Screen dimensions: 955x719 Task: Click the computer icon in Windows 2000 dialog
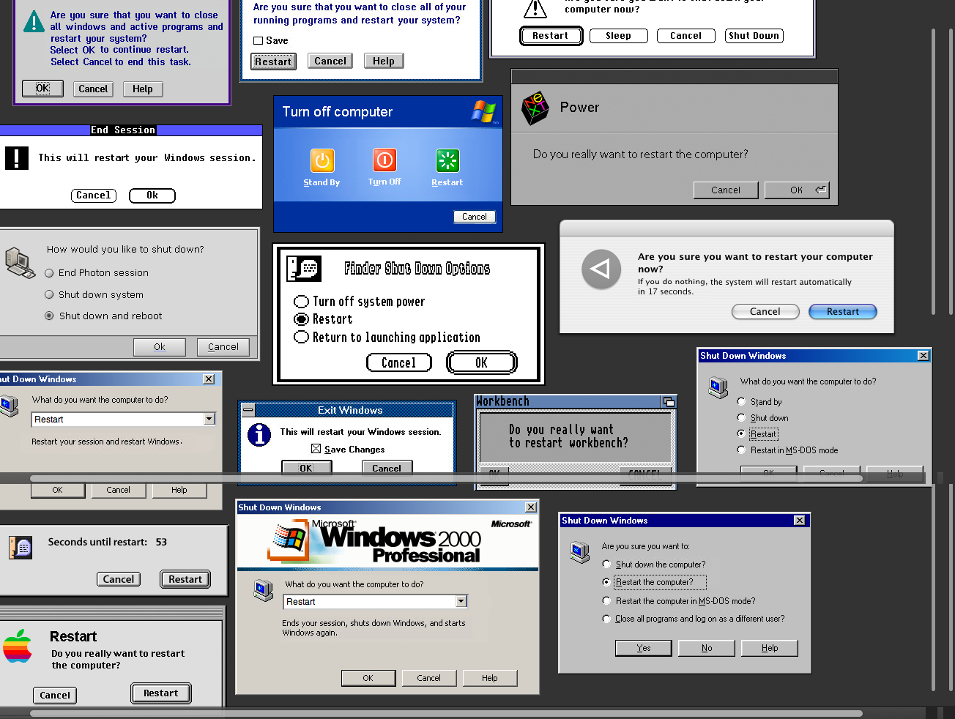coord(264,590)
